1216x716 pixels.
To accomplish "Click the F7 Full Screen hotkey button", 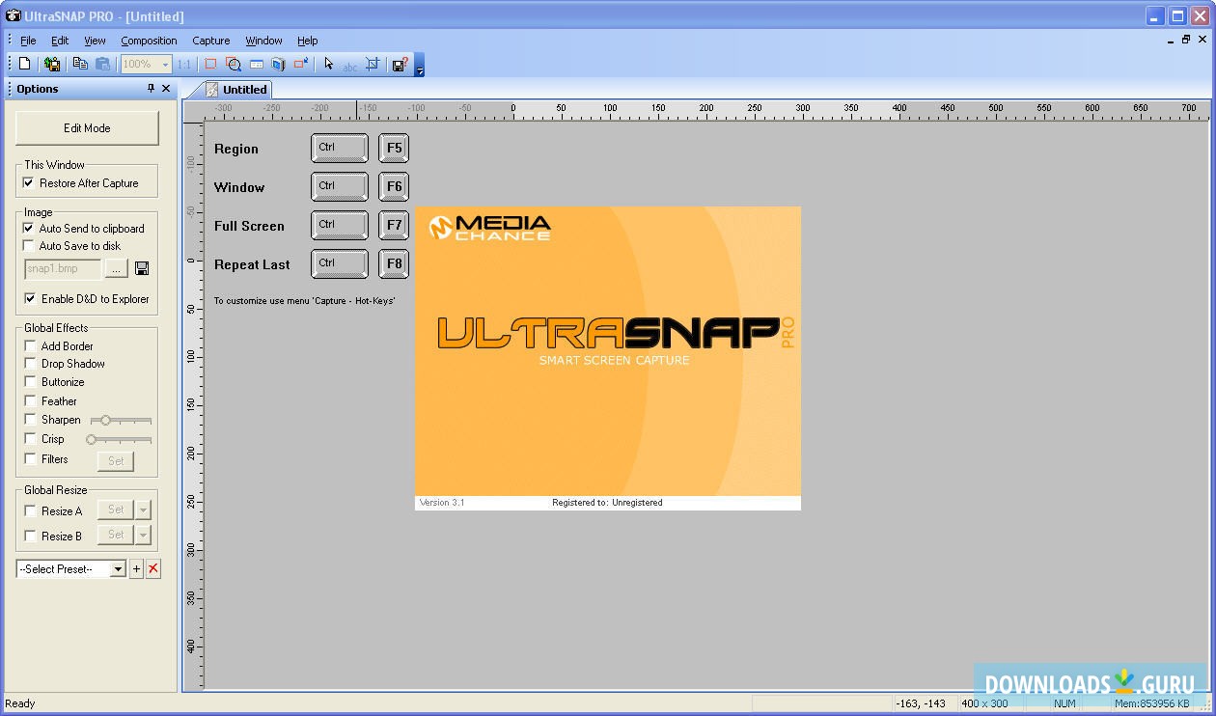I will (394, 225).
